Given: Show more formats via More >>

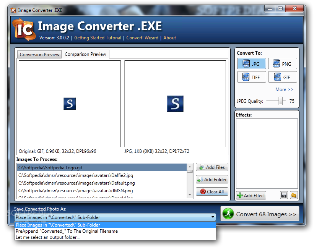Looking at the screenshot, I should click(284, 89).
